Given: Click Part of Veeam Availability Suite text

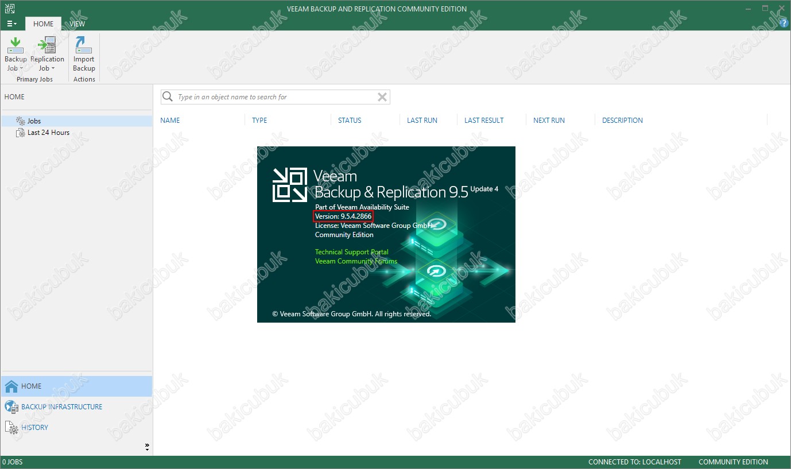Looking at the screenshot, I should pyautogui.click(x=362, y=207).
